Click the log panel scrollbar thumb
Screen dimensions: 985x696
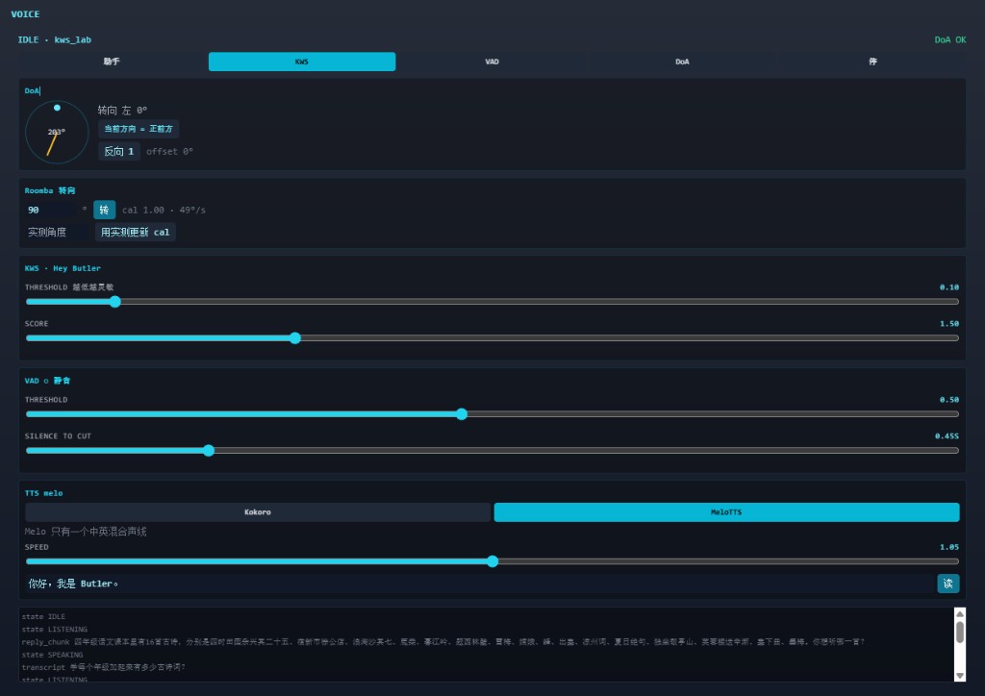(x=959, y=632)
